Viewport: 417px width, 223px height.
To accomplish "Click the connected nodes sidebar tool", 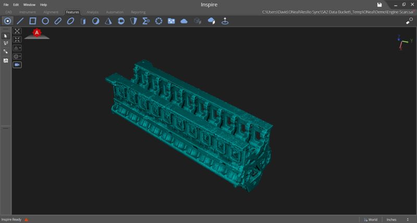I will (6, 52).
